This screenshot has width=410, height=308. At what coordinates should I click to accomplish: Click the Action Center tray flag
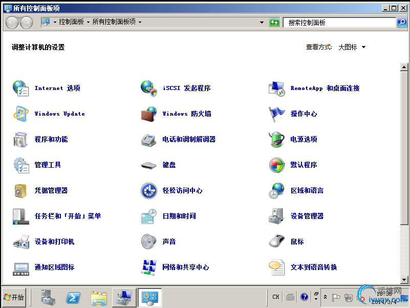pos(336,298)
